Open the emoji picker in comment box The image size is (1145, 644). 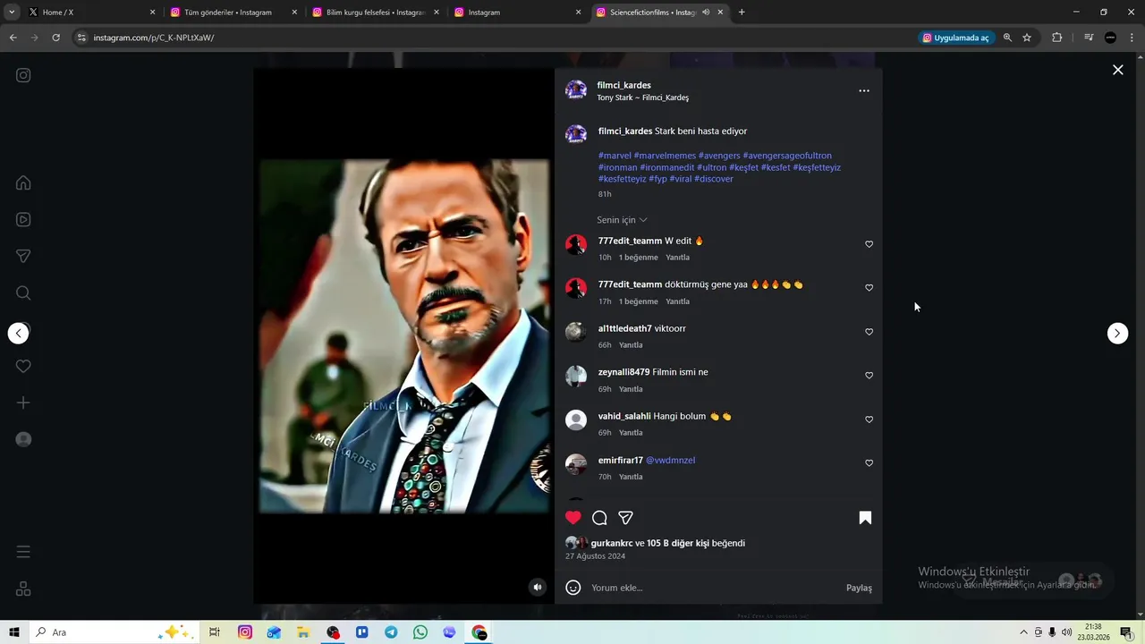(x=573, y=588)
